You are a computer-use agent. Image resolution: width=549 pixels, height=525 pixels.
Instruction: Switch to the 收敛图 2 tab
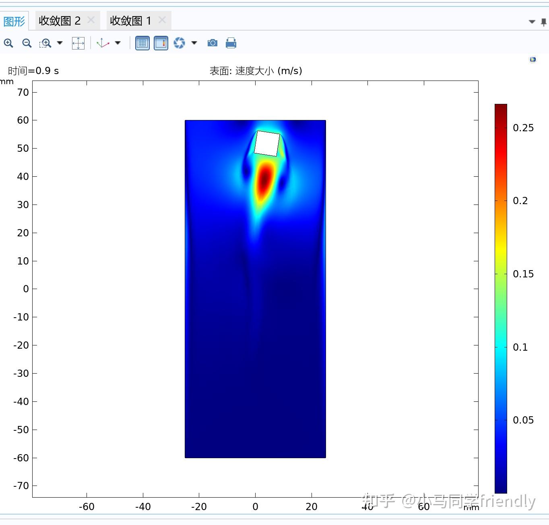point(60,20)
